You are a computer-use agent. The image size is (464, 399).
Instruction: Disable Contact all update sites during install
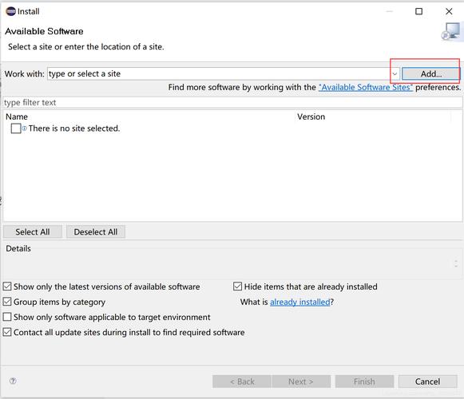[x=7, y=332]
